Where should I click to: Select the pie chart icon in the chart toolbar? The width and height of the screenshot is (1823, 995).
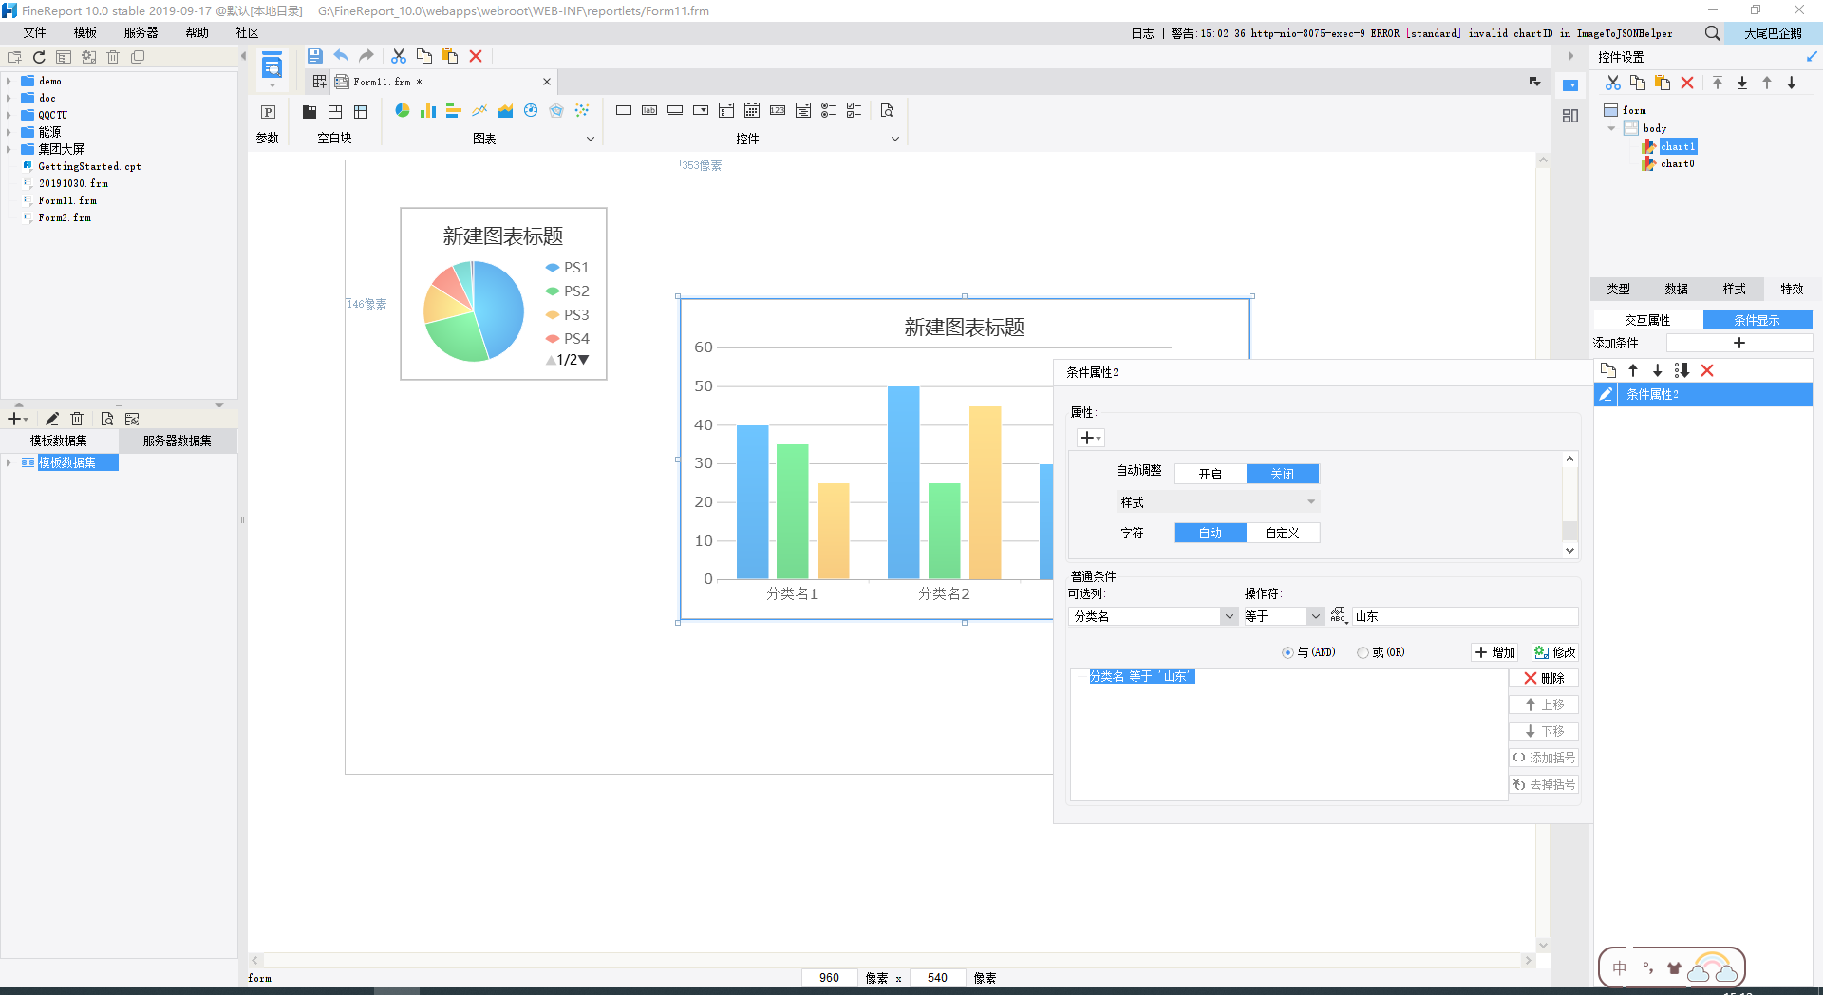[x=403, y=110]
